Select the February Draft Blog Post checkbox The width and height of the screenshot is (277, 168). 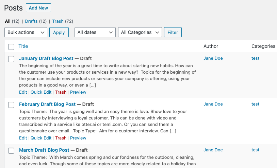(11, 105)
